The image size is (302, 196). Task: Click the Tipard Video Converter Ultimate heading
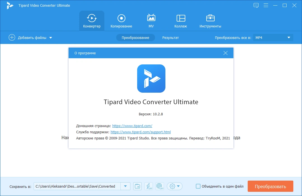pyautogui.click(x=151, y=102)
